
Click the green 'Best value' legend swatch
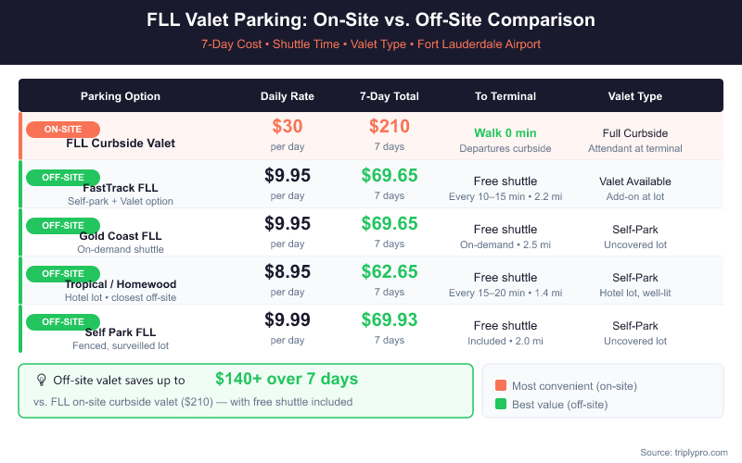pyautogui.click(x=501, y=404)
